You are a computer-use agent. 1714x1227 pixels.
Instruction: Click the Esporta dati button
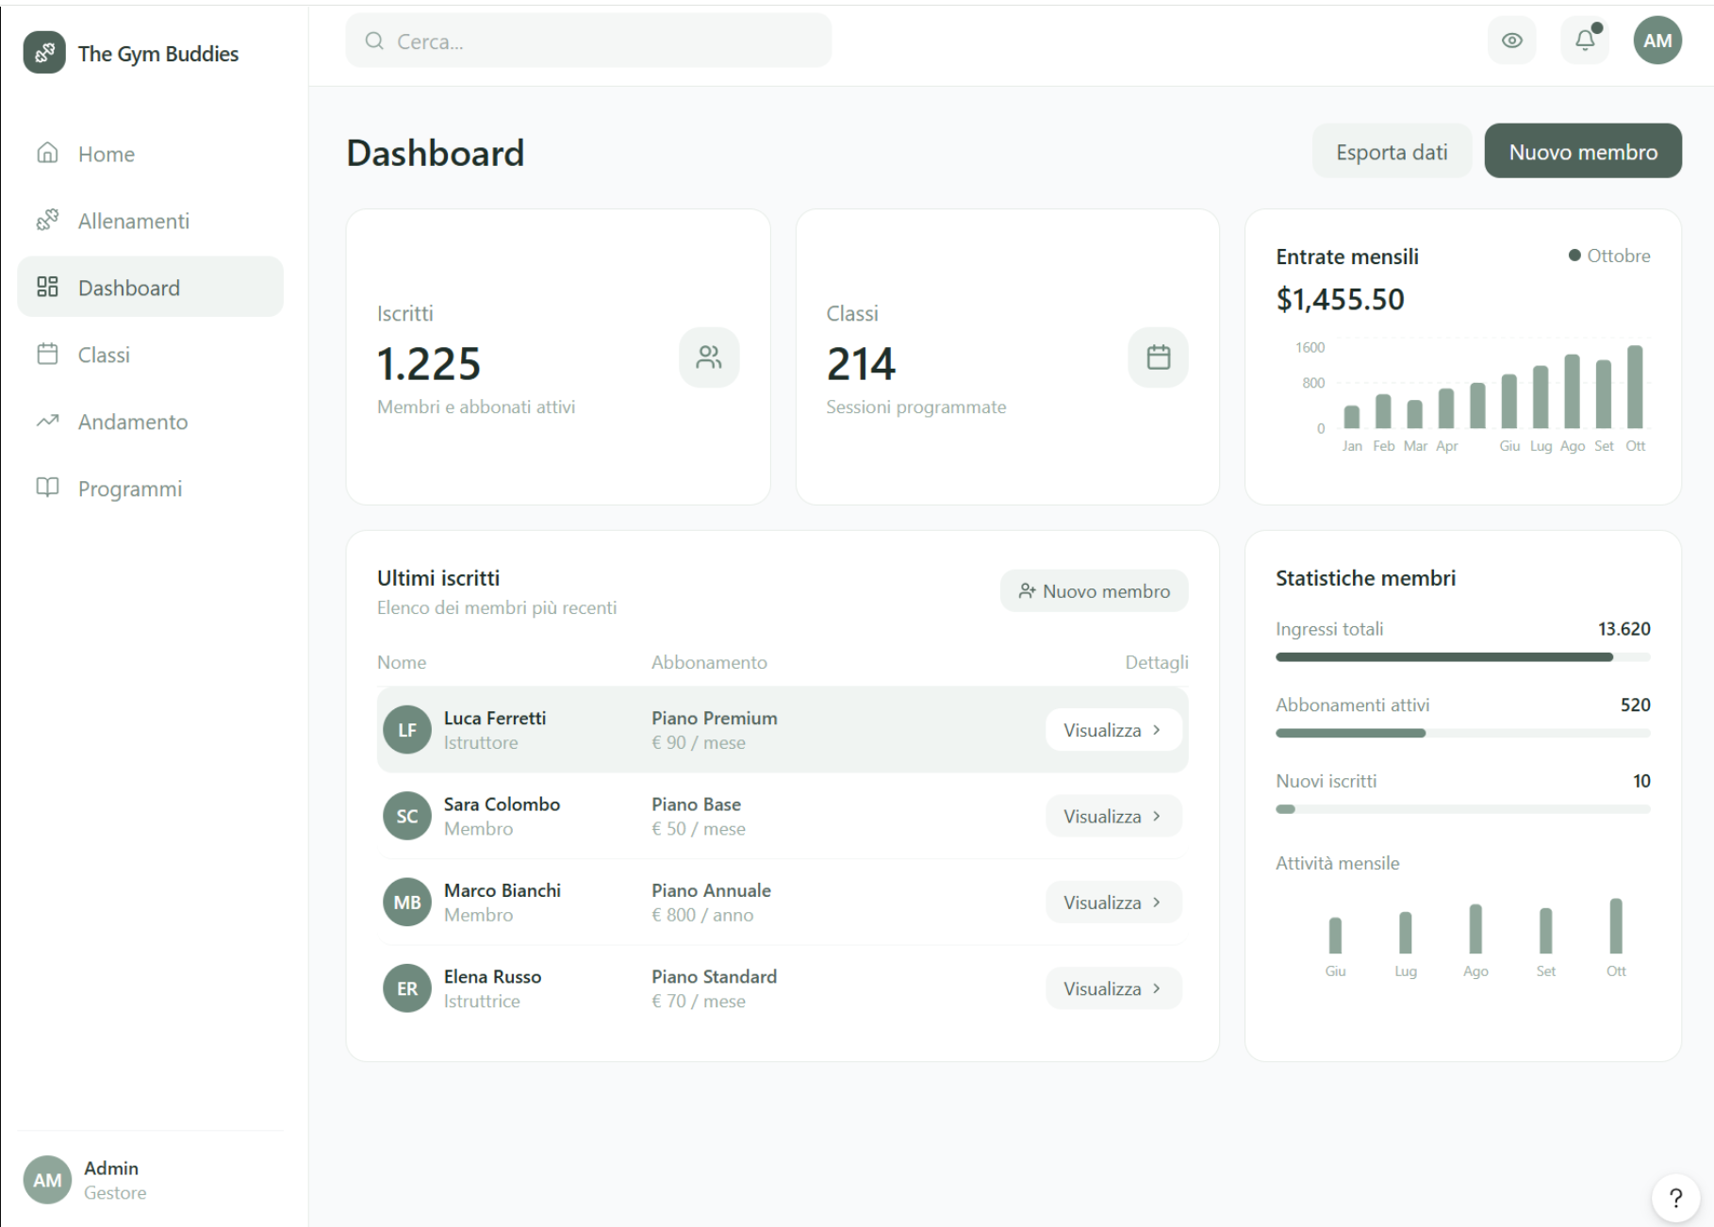pos(1391,152)
